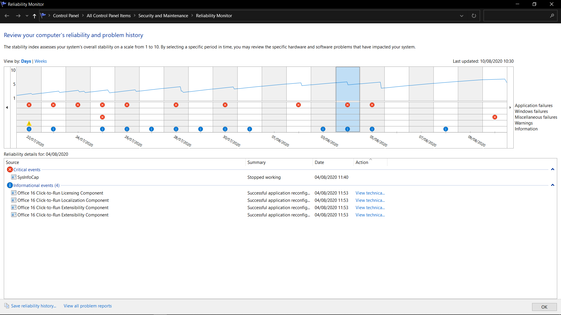Select the 07/08/2020 column in the chart
Image resolution: width=561 pixels, height=315 pixels.
point(421,99)
